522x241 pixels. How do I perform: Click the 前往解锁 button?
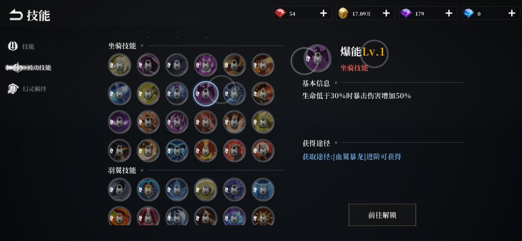point(382,215)
